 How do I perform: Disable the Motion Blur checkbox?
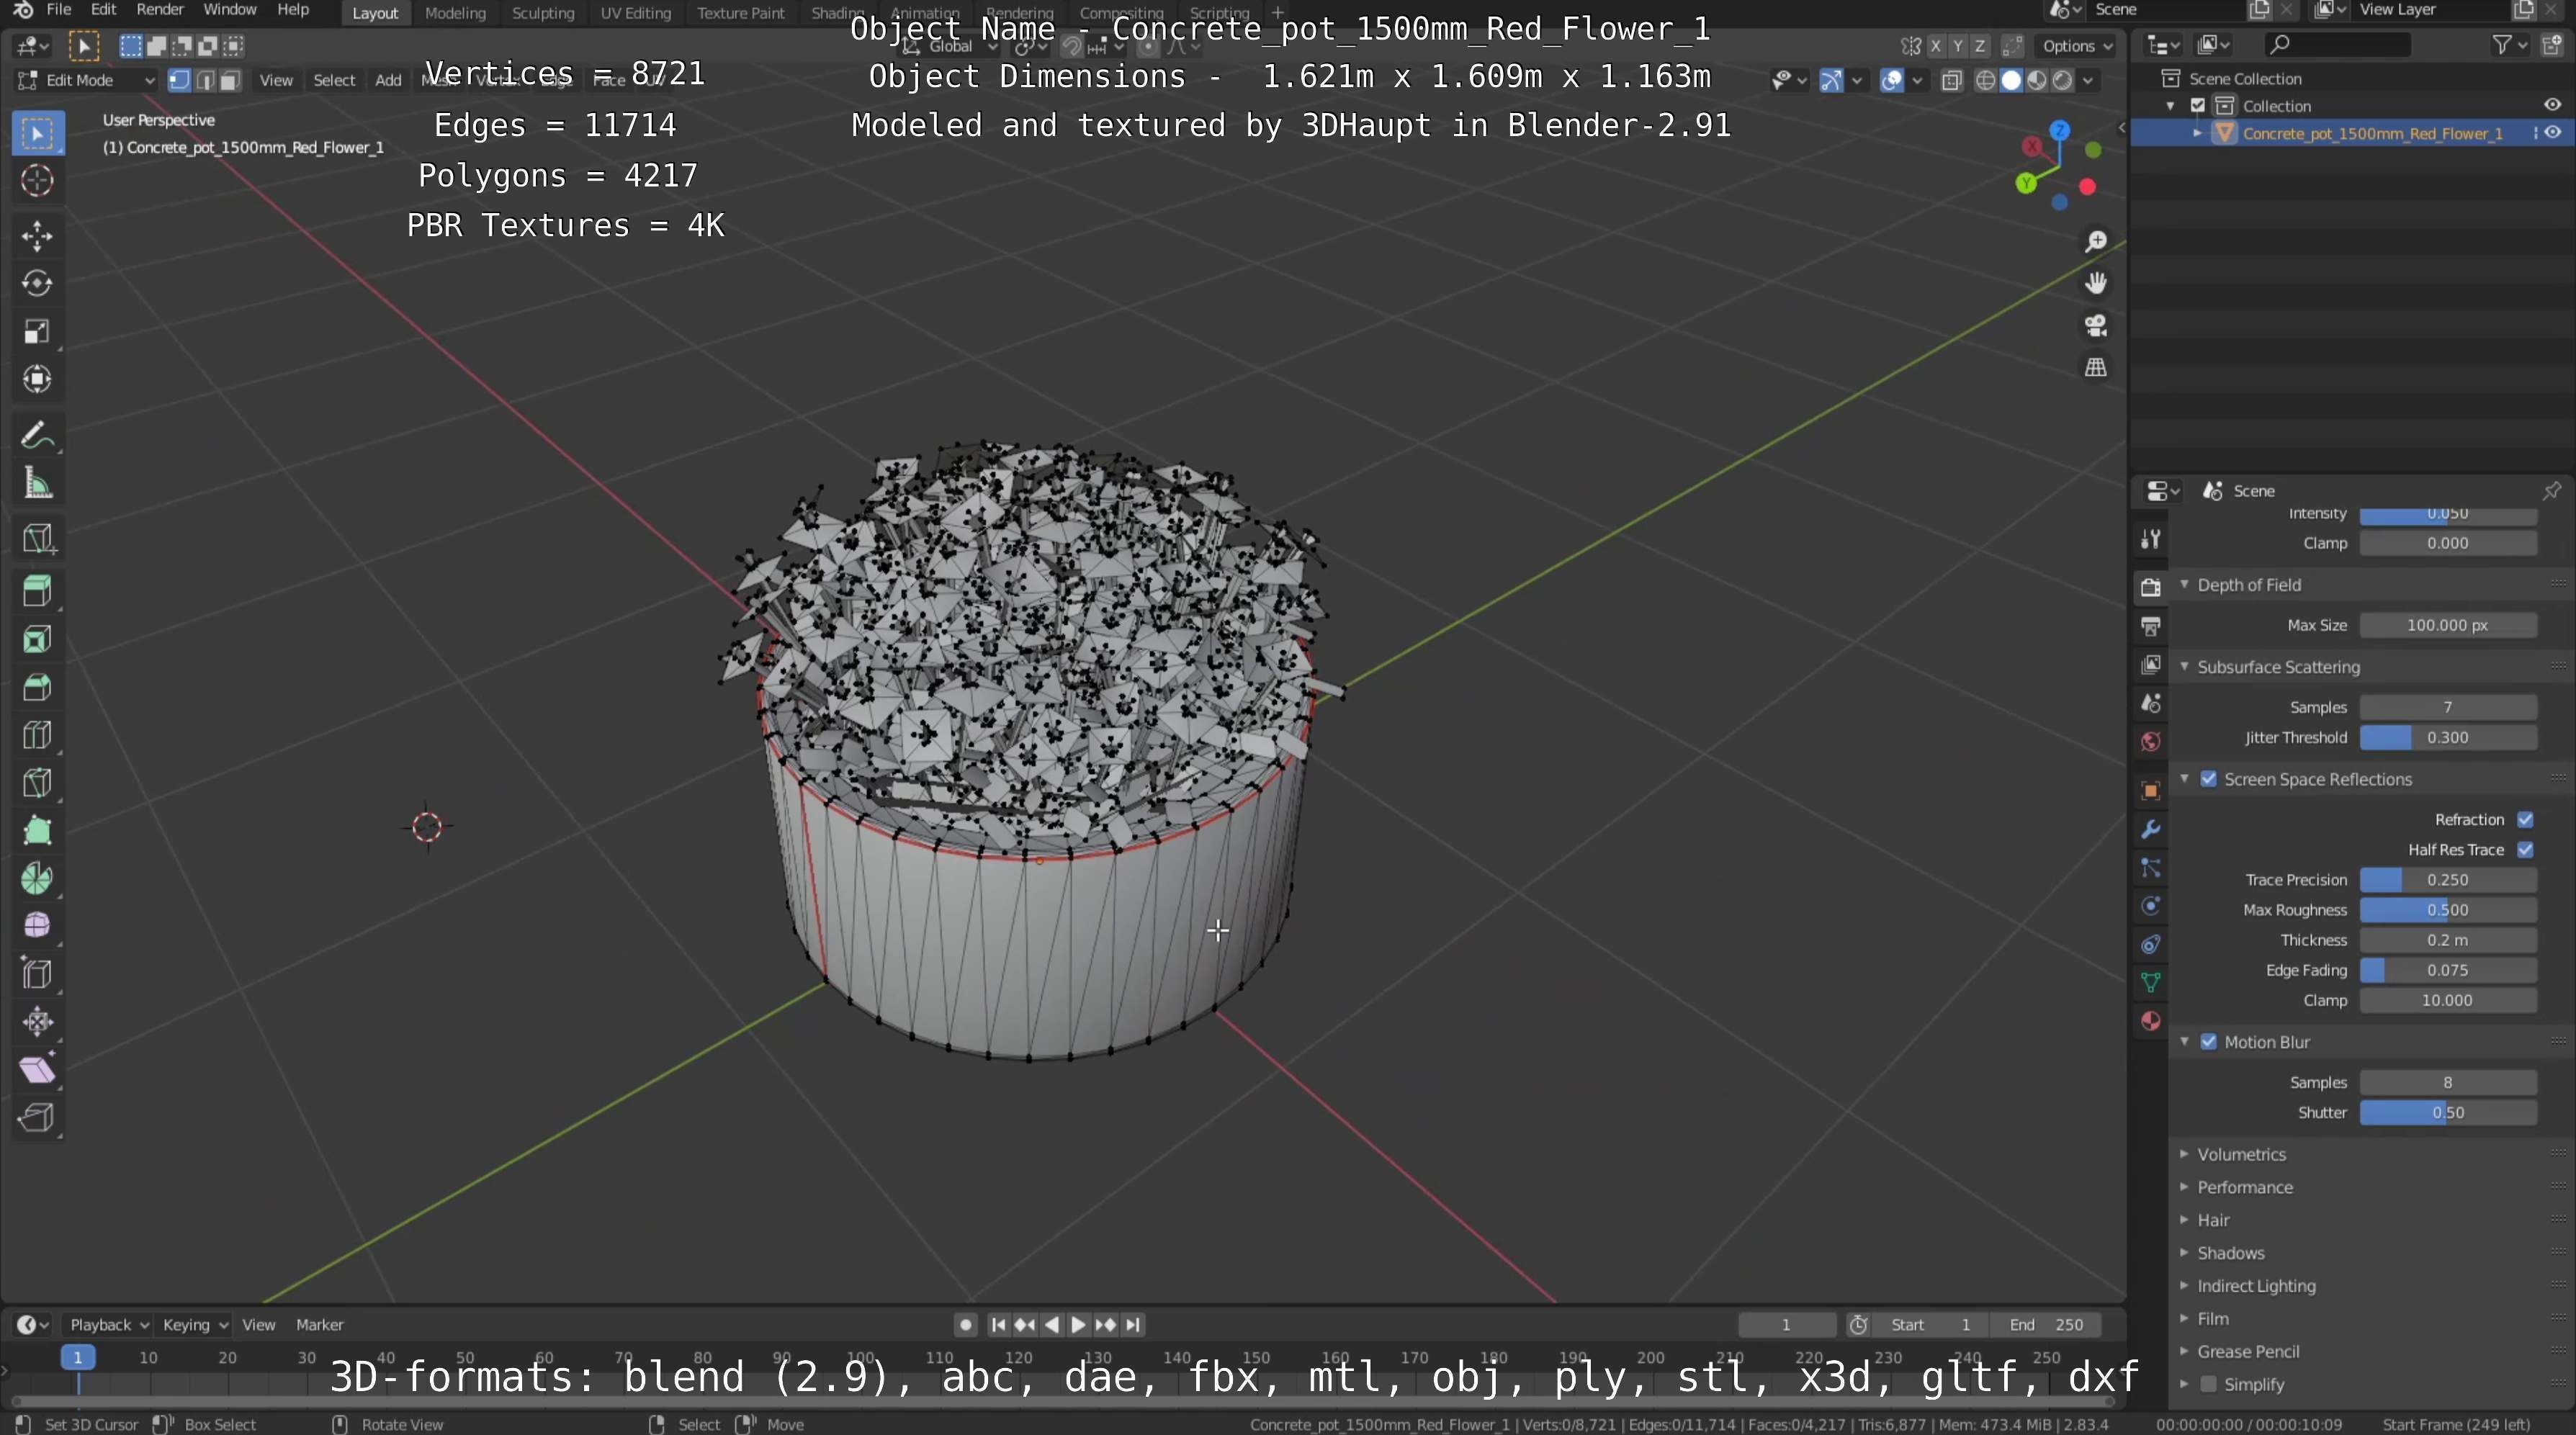[2208, 1042]
